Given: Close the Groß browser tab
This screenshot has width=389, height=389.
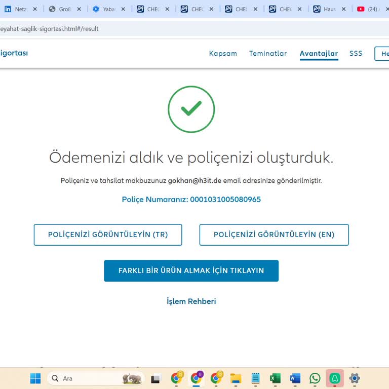Looking at the screenshot, I should (79, 9).
